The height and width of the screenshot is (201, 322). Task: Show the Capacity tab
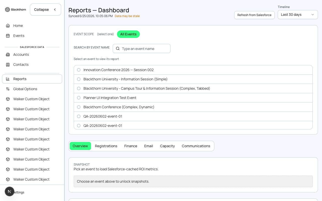(x=167, y=146)
